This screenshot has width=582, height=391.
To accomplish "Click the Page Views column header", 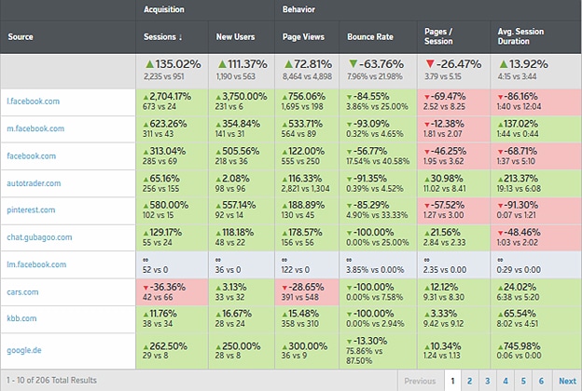I will click(302, 38).
